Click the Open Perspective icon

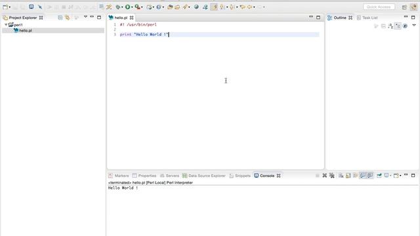click(x=404, y=7)
